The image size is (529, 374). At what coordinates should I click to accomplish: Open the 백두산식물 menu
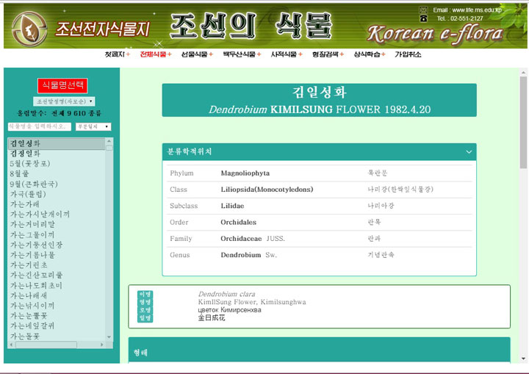click(242, 54)
